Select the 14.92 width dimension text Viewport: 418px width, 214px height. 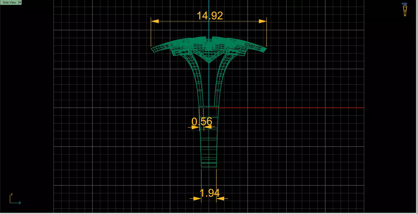tap(210, 16)
